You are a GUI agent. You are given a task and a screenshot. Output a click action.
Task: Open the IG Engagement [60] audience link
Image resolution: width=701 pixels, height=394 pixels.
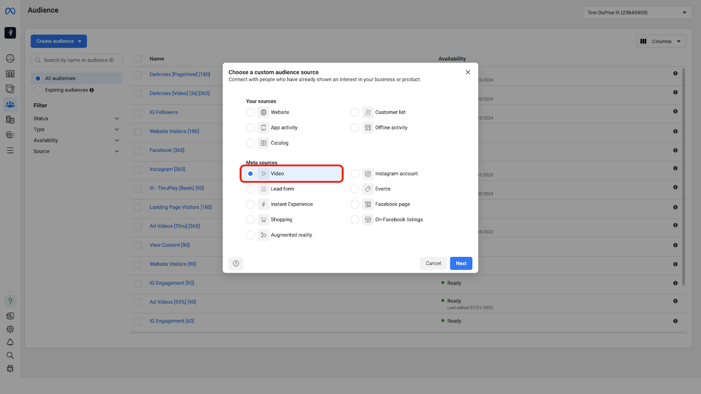click(x=172, y=321)
